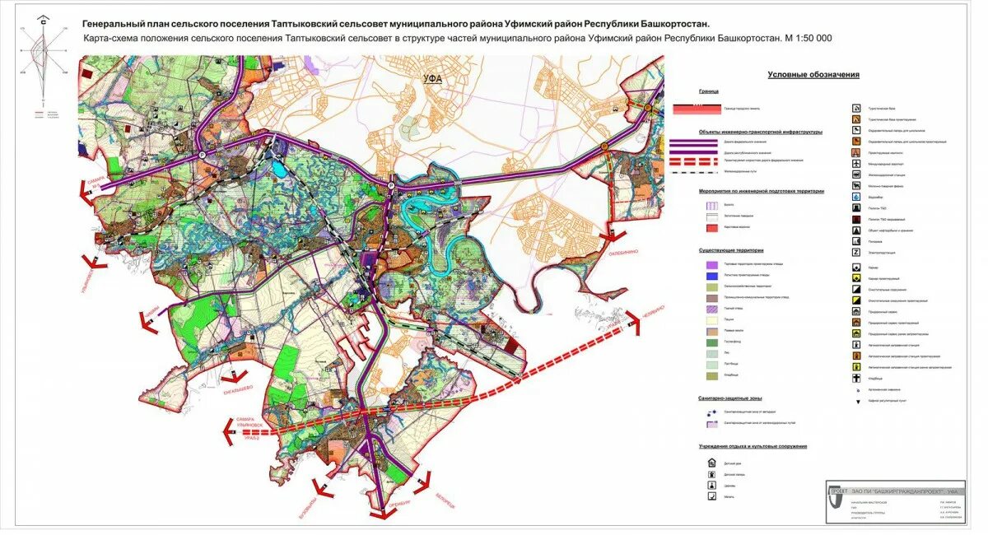
Task: Click the blue water droplet intake icon
Action: pos(856,197)
